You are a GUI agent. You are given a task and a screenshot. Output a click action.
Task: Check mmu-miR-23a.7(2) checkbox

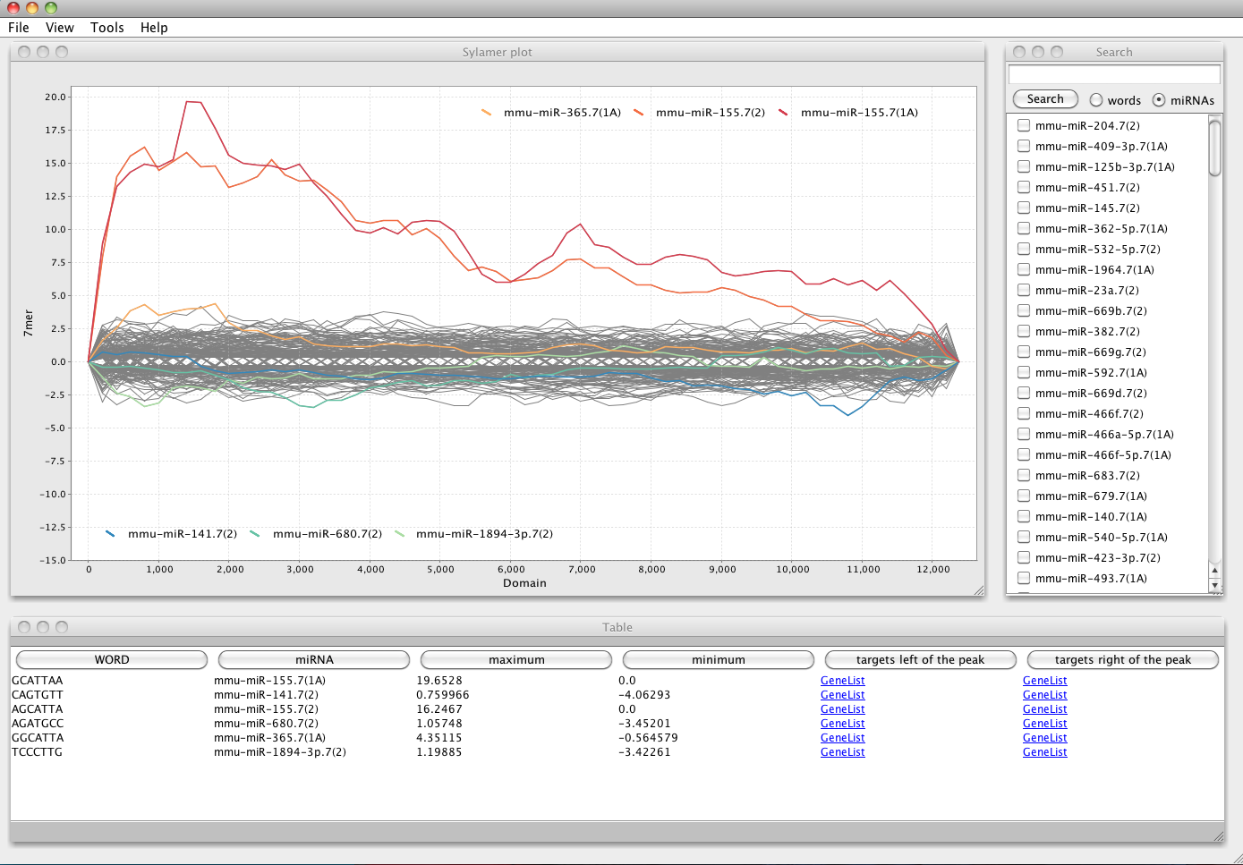[1024, 290]
